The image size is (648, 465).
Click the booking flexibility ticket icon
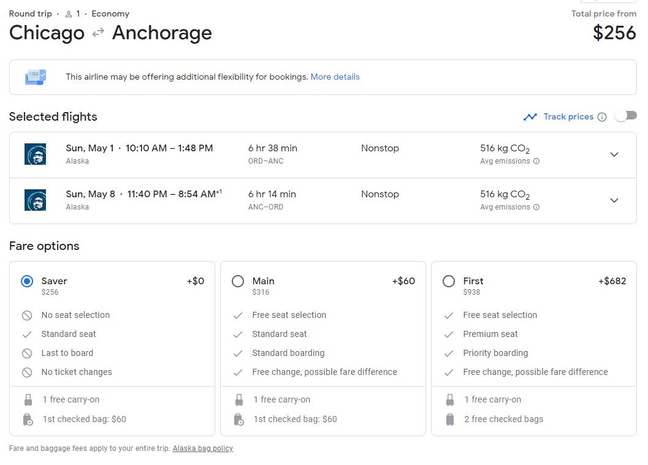pyautogui.click(x=36, y=77)
